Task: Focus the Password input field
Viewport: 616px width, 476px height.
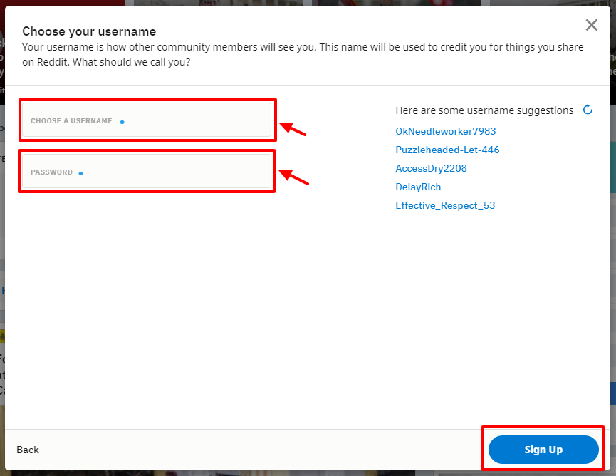Action: point(147,171)
